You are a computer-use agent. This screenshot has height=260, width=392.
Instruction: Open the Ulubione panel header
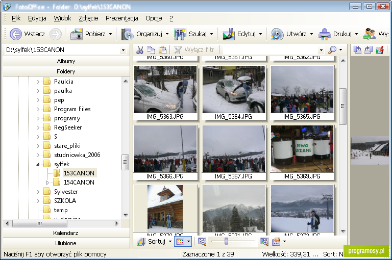click(x=66, y=243)
